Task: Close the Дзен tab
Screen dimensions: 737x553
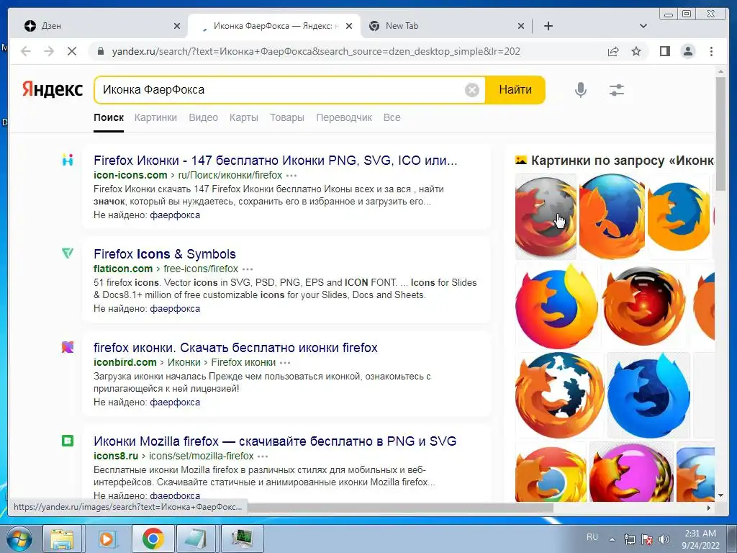Action: 177,27
